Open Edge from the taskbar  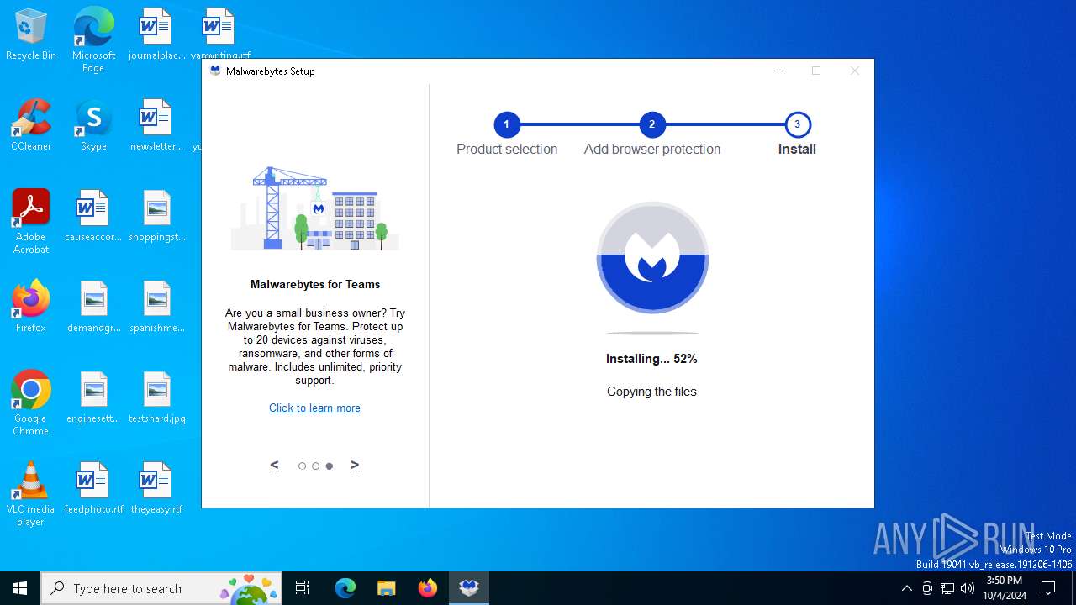click(345, 588)
